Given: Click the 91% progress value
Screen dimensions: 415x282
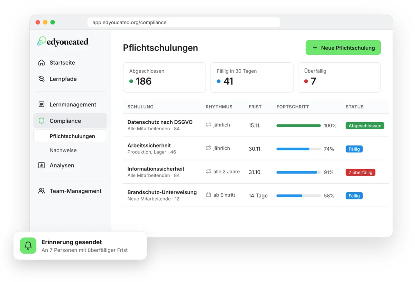Looking at the screenshot, I should coord(329,172).
